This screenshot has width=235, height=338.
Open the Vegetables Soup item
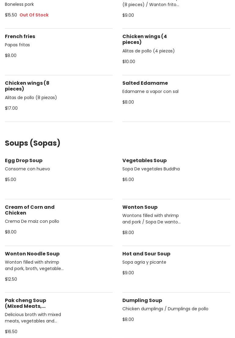(x=144, y=161)
